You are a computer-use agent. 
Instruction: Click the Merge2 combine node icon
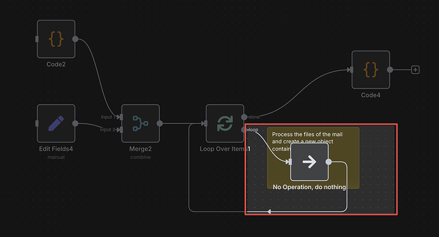(x=141, y=123)
